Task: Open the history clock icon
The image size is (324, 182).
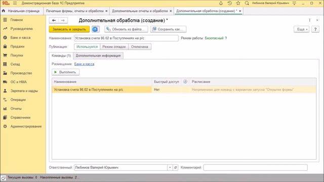Action: pos(229,3)
